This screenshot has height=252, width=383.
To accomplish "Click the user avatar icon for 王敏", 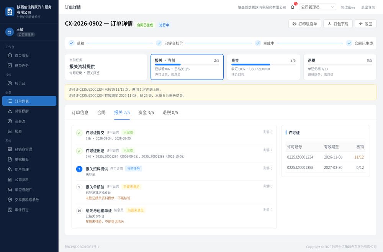I will 10,32.
